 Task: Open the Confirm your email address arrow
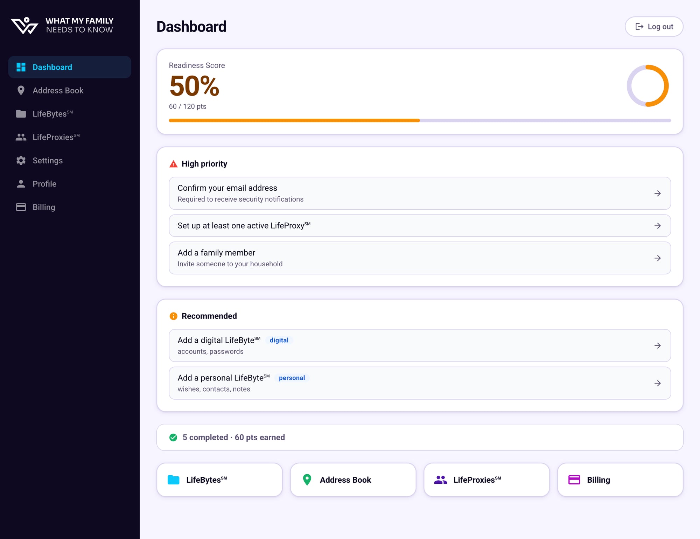coord(658,193)
